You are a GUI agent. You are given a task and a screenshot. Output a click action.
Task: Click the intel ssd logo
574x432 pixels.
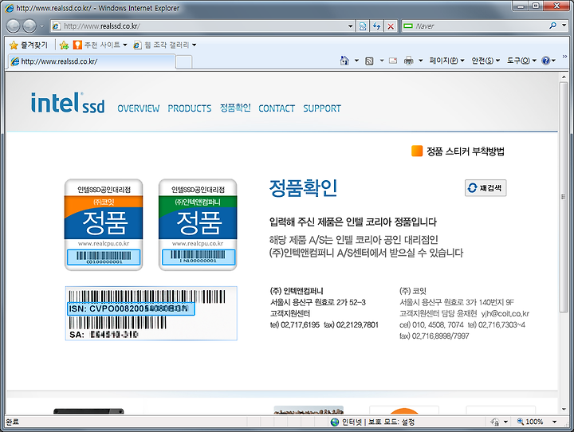(68, 103)
